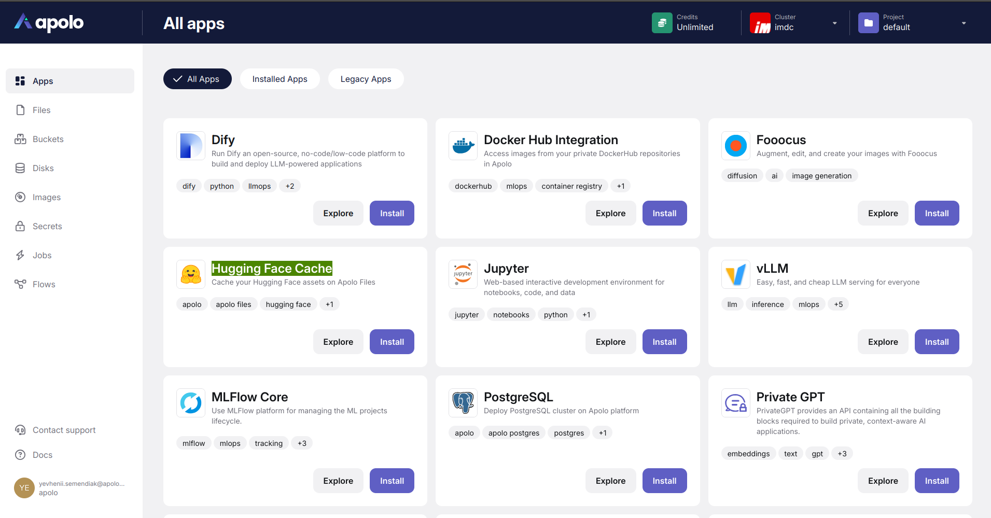Click the YE user avatar
991x518 pixels.
(24, 488)
